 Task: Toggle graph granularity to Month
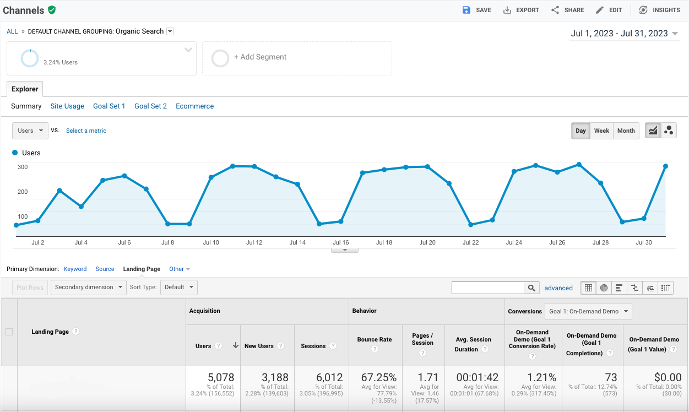(626, 131)
